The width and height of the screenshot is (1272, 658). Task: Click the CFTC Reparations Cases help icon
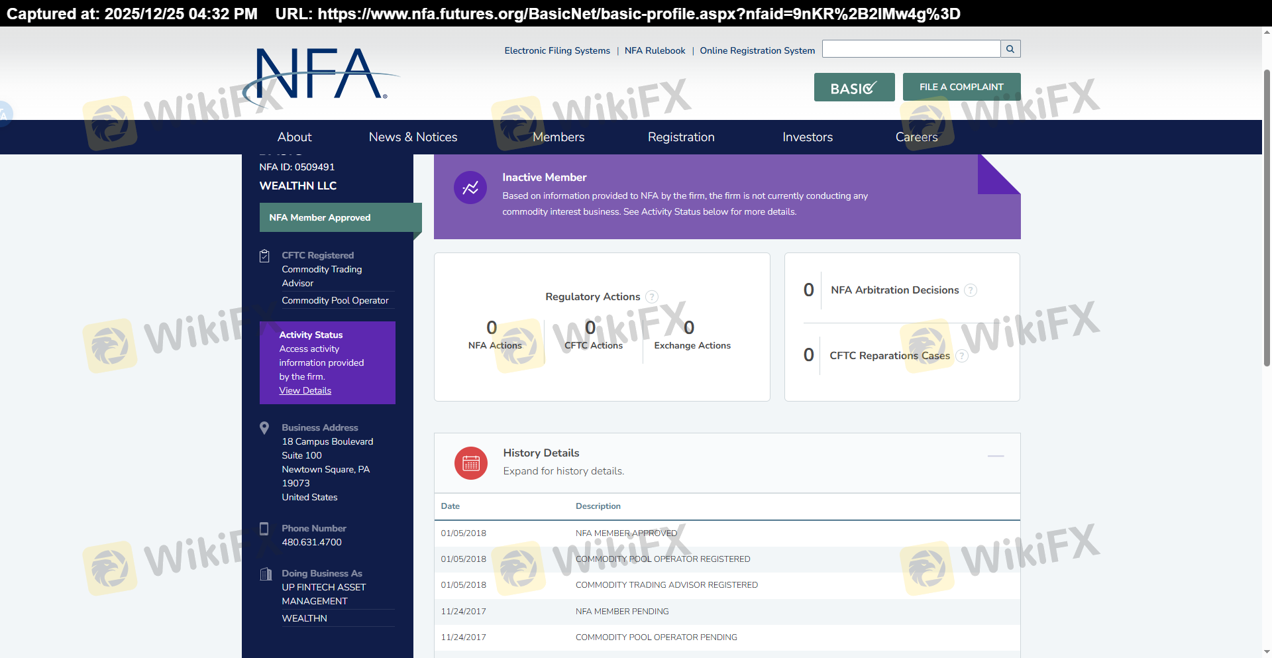click(x=962, y=356)
